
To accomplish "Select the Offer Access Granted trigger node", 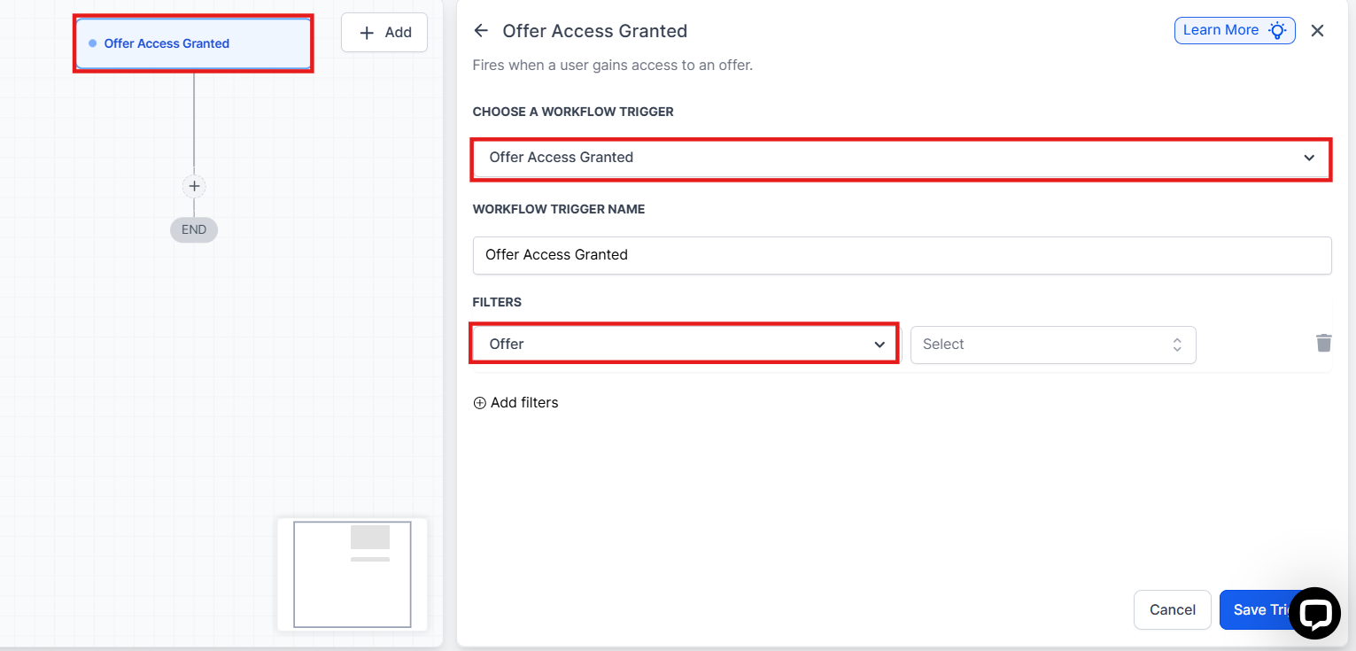I will click(x=193, y=43).
